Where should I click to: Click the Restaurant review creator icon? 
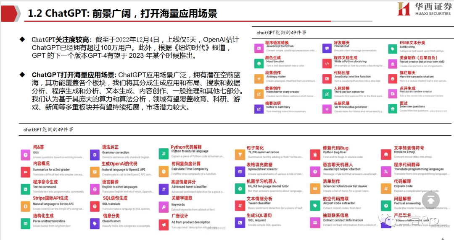pos(393,94)
